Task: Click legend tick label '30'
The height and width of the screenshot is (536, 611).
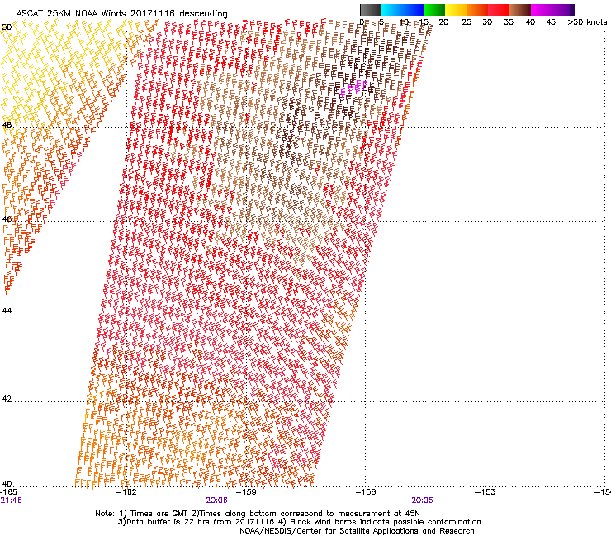Action: pyautogui.click(x=487, y=22)
